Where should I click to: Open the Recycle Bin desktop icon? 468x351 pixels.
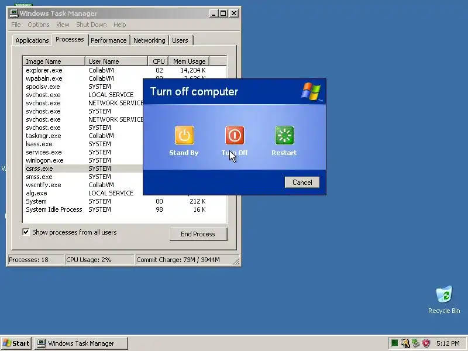(444, 300)
